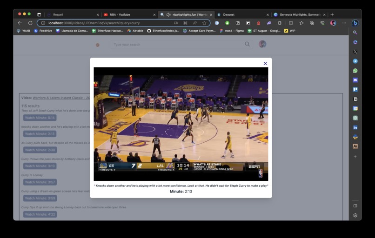Viewport: 375px width, 238px height.
Task: Open the FeedHive bookmark
Action: pyautogui.click(x=43, y=31)
